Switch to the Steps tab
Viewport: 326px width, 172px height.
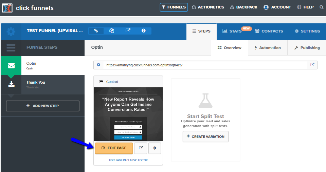201,31
